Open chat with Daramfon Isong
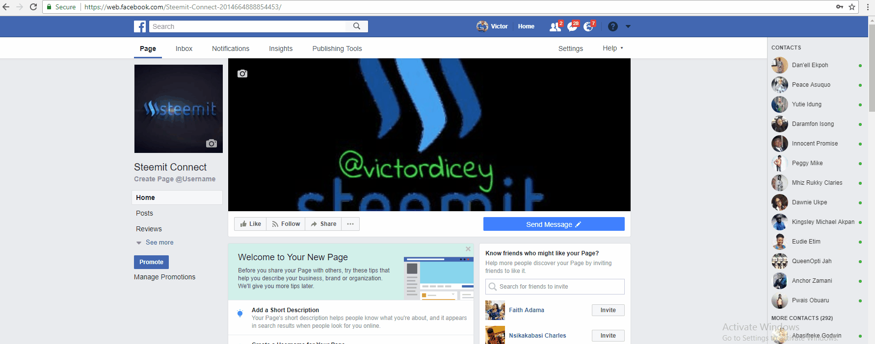Screen dimensions: 875x344 pyautogui.click(x=817, y=124)
